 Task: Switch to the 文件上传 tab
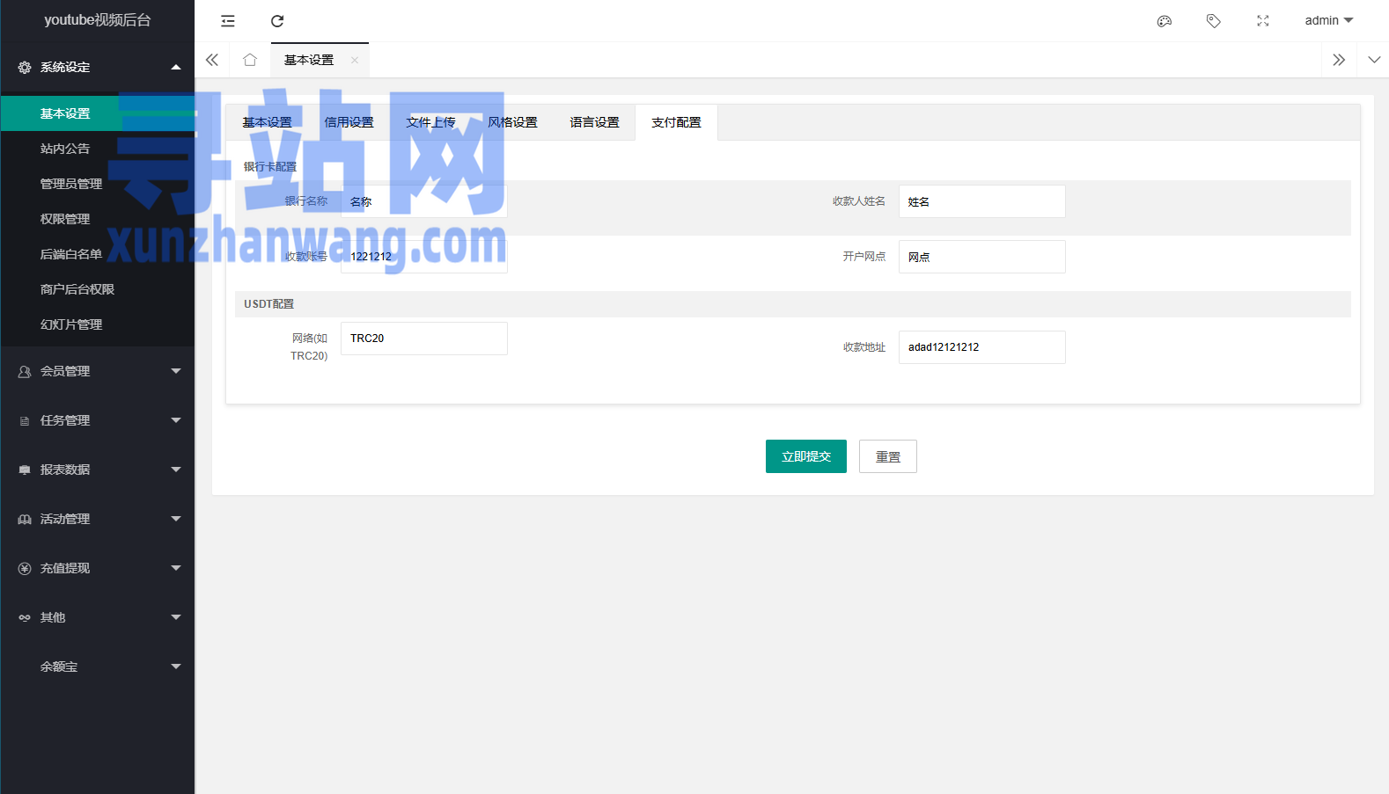[430, 122]
